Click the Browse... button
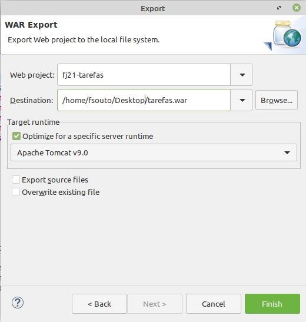The height and width of the screenshot is (322, 306). point(277,100)
